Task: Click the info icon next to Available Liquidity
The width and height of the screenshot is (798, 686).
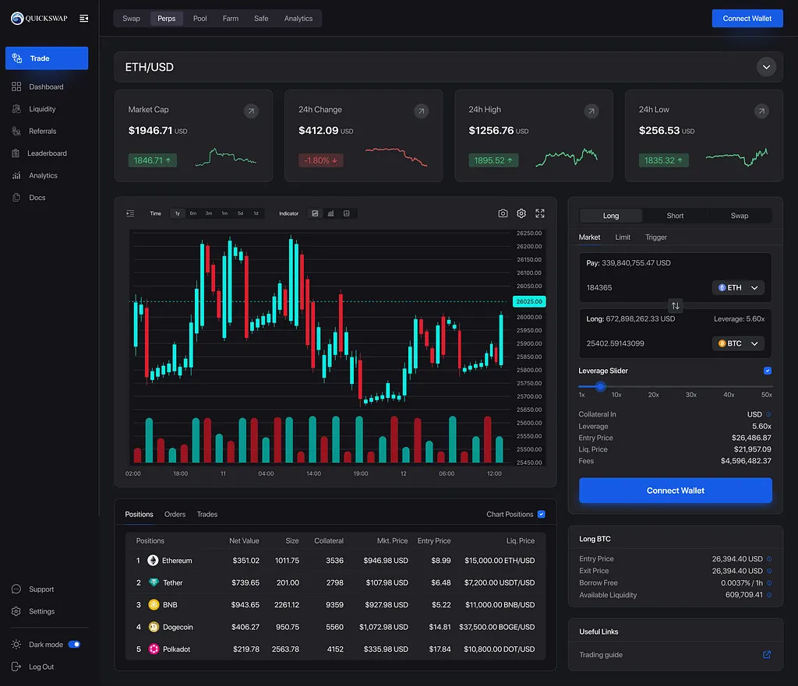Action: pyautogui.click(x=769, y=595)
